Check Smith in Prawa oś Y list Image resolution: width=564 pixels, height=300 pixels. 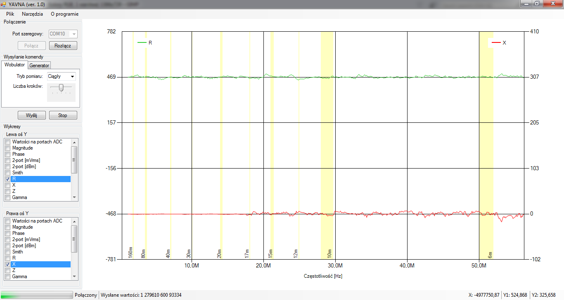pos(7,252)
